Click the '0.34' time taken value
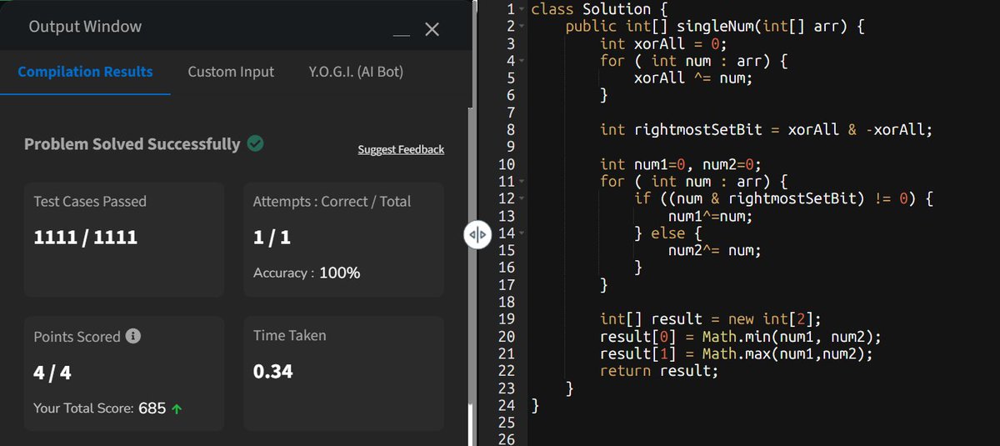 [x=273, y=371]
